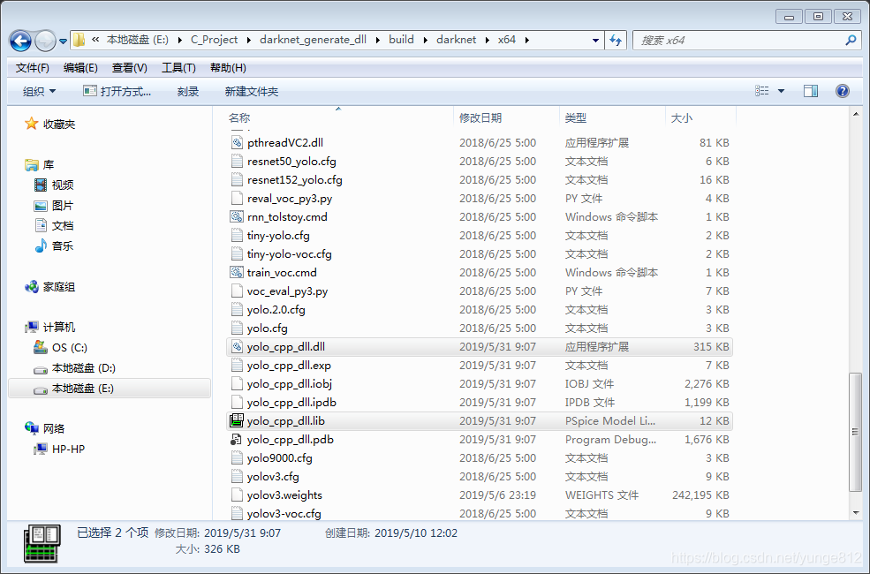The image size is (870, 574).
Task: Click pthreadVC2.dll file icon
Action: click(237, 142)
